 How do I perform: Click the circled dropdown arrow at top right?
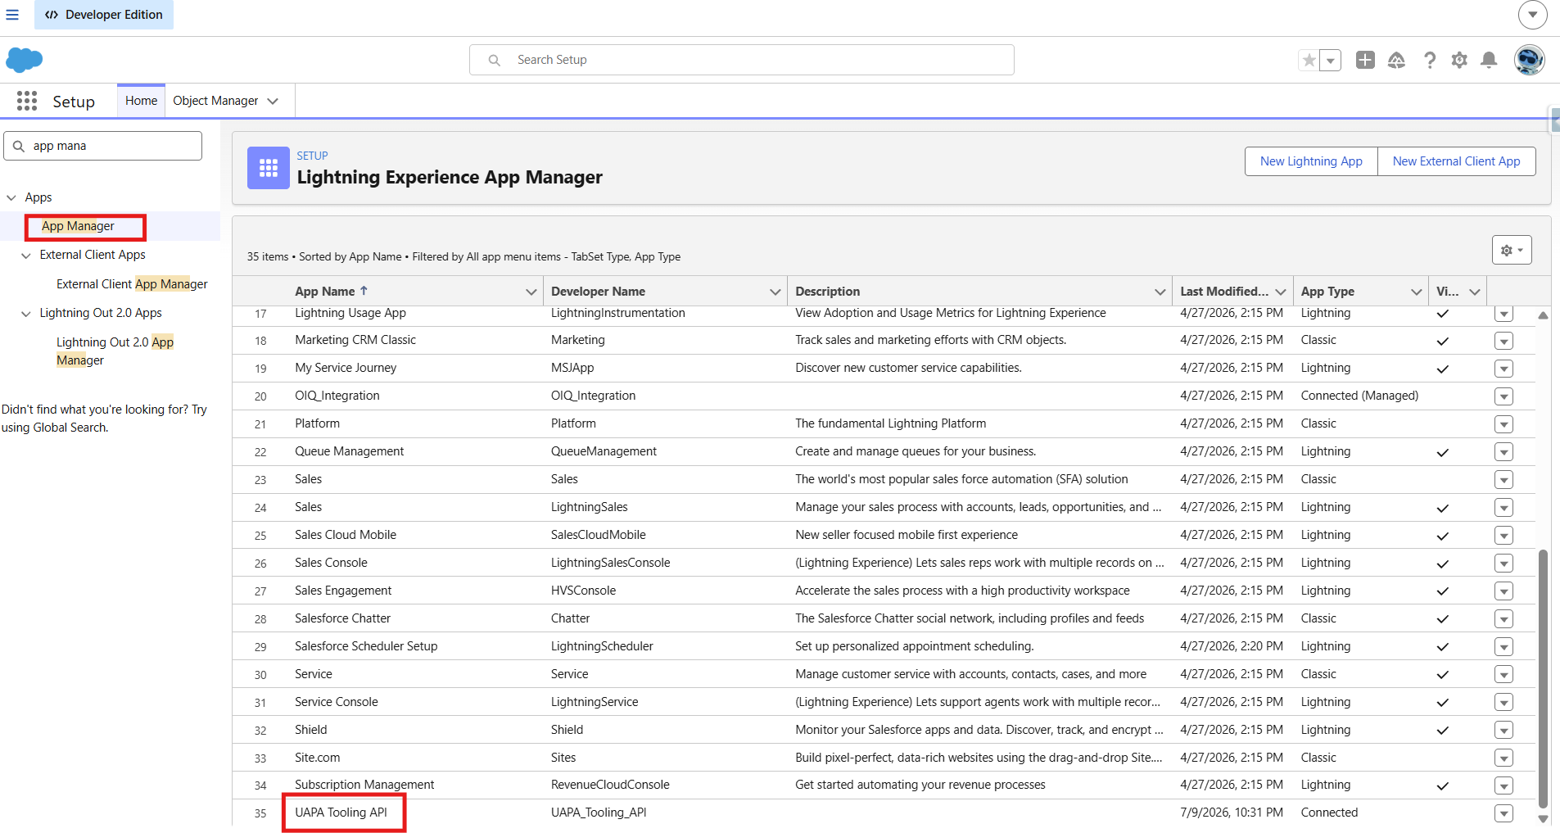tap(1532, 15)
